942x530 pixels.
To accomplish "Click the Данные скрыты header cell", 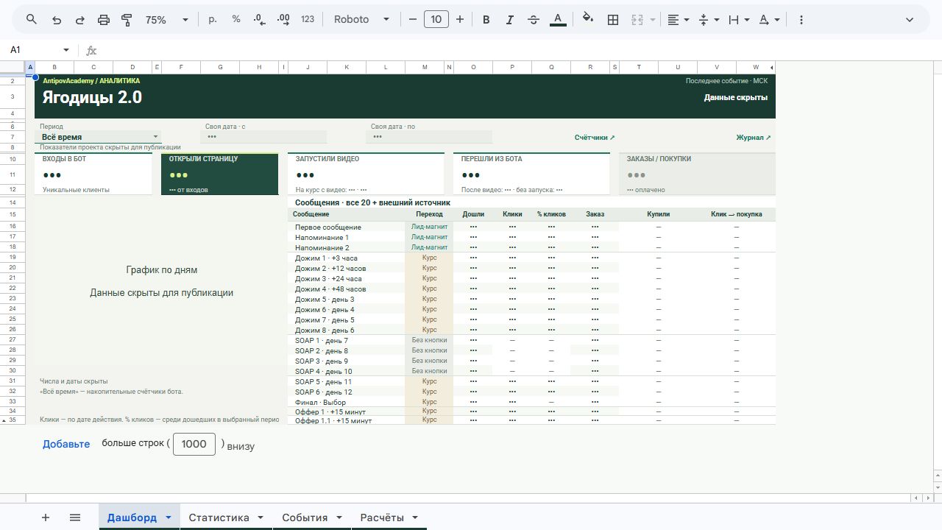I will click(x=735, y=97).
